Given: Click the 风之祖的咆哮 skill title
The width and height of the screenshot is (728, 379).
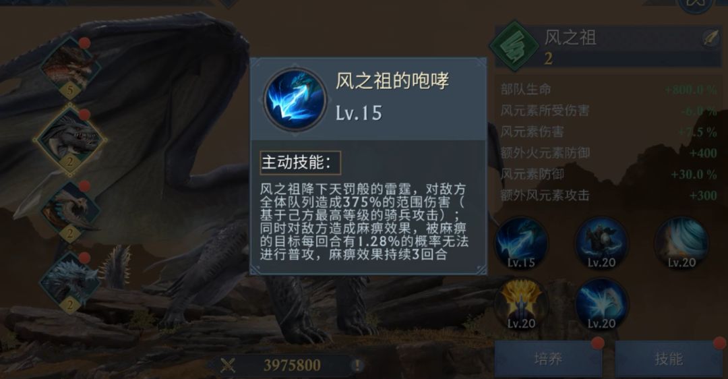Looking at the screenshot, I should pyautogui.click(x=392, y=81).
